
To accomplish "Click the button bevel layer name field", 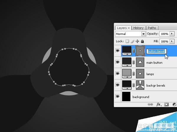I will pyautogui.click(x=156, y=51).
